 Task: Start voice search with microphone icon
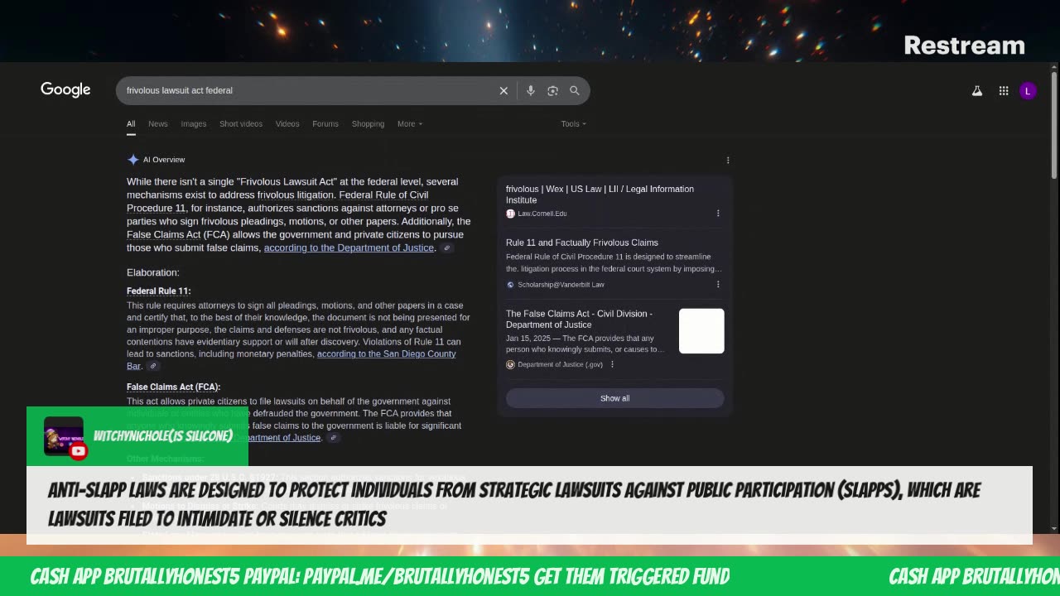(x=531, y=91)
